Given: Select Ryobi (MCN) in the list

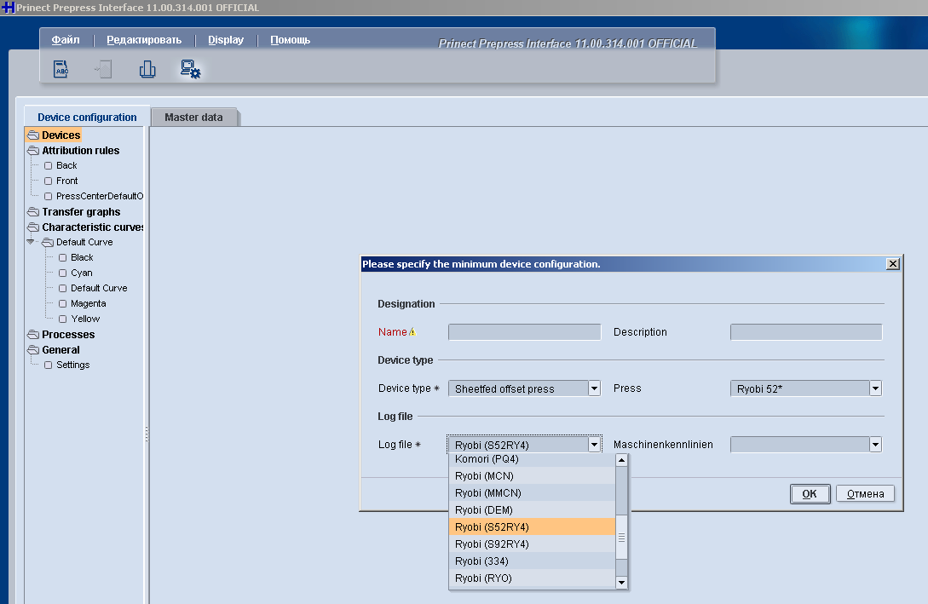Looking at the screenshot, I should click(532, 475).
